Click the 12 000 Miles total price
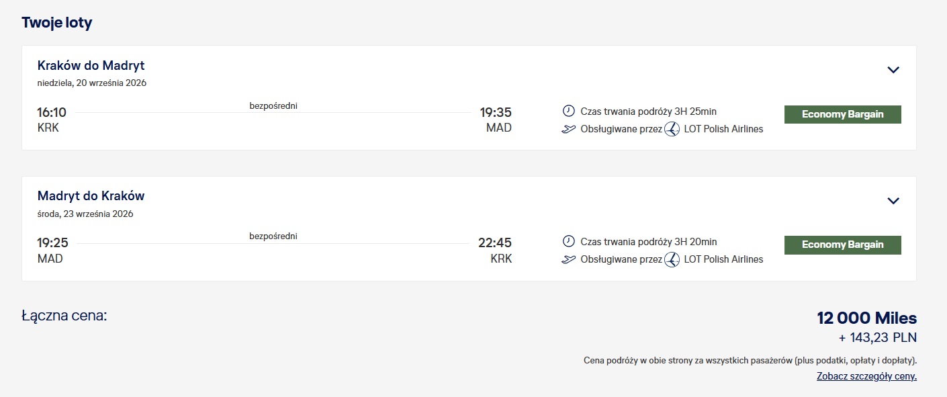 [x=867, y=318]
